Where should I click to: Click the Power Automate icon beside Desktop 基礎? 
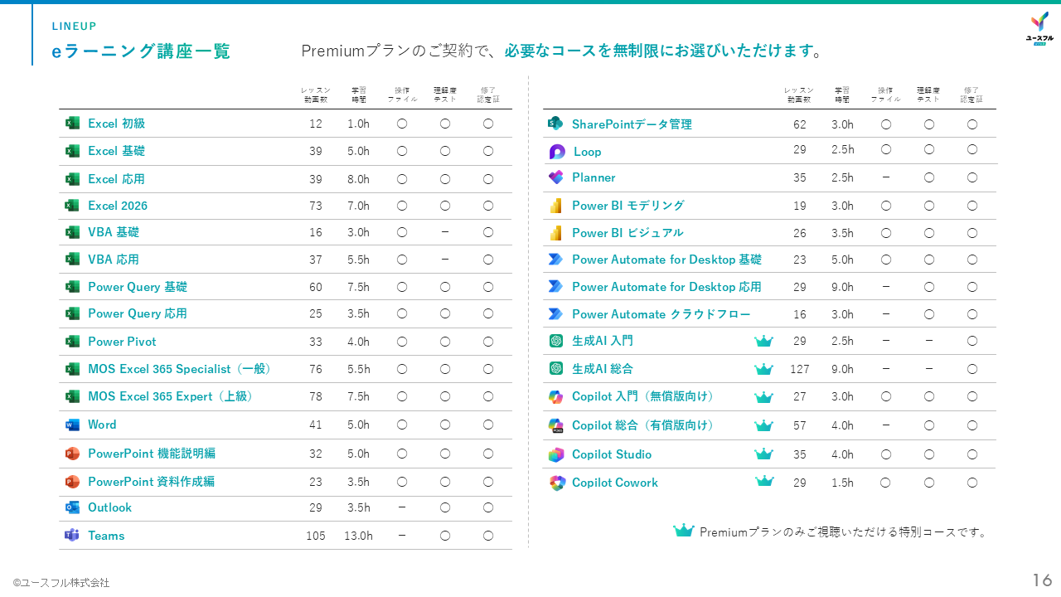coord(555,260)
